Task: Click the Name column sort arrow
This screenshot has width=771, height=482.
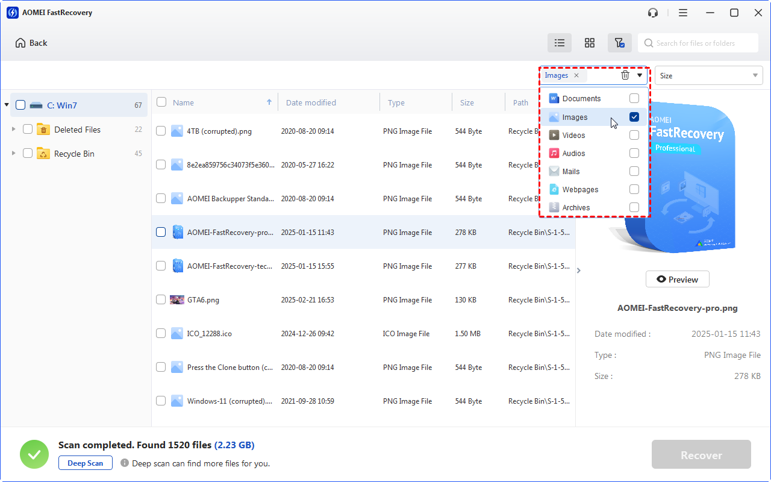Action: (x=269, y=102)
